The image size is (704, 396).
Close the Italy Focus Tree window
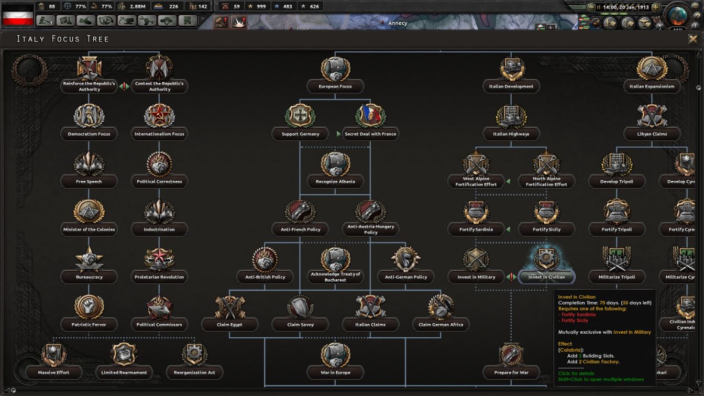click(x=693, y=39)
